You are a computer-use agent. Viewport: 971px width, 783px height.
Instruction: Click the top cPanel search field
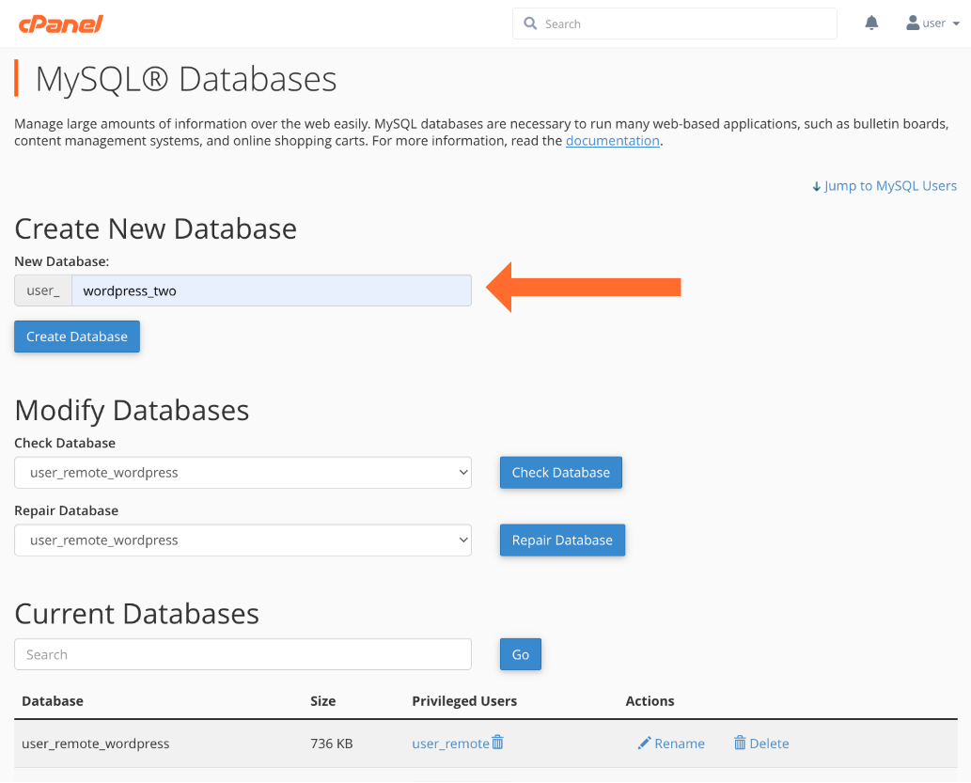(x=686, y=24)
